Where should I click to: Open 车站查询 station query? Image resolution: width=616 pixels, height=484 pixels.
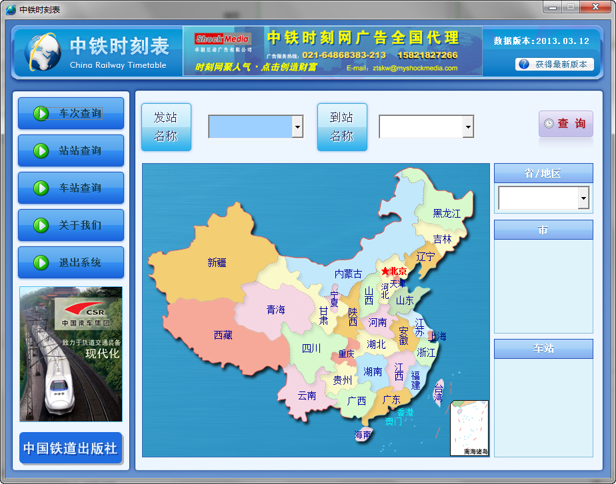[x=71, y=188]
